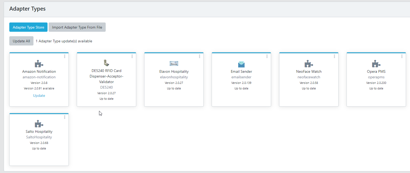The width and height of the screenshot is (410, 173).
Task: Click the Salto Hospitality puzzle icon
Action: click(39, 124)
